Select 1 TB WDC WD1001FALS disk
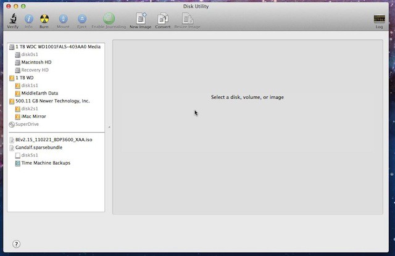The height and width of the screenshot is (256, 395). pos(58,46)
